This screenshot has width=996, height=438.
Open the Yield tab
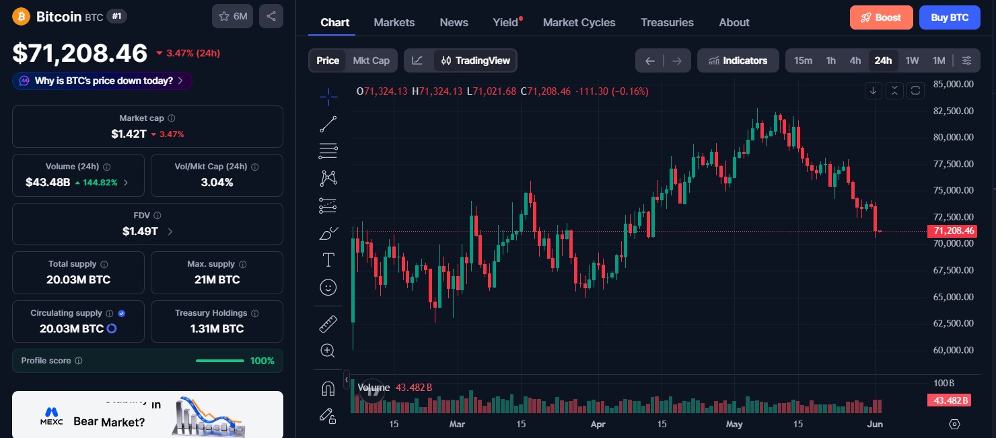point(507,22)
